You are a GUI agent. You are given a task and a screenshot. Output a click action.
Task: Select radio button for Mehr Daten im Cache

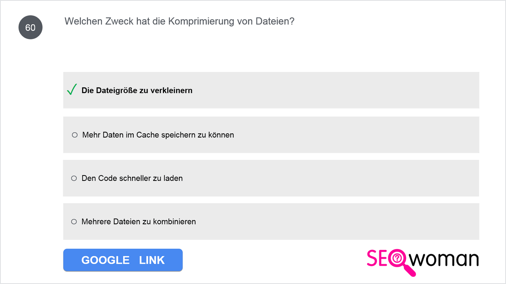tap(75, 135)
